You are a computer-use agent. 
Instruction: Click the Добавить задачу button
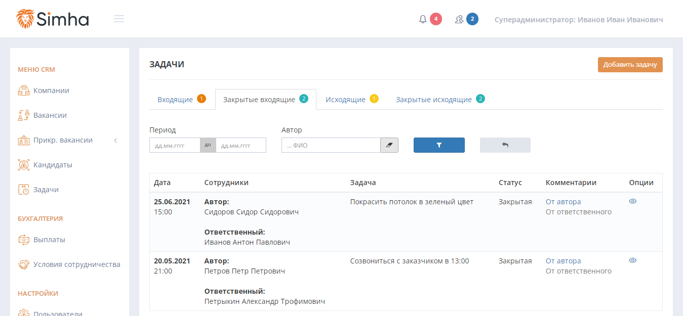click(x=630, y=65)
